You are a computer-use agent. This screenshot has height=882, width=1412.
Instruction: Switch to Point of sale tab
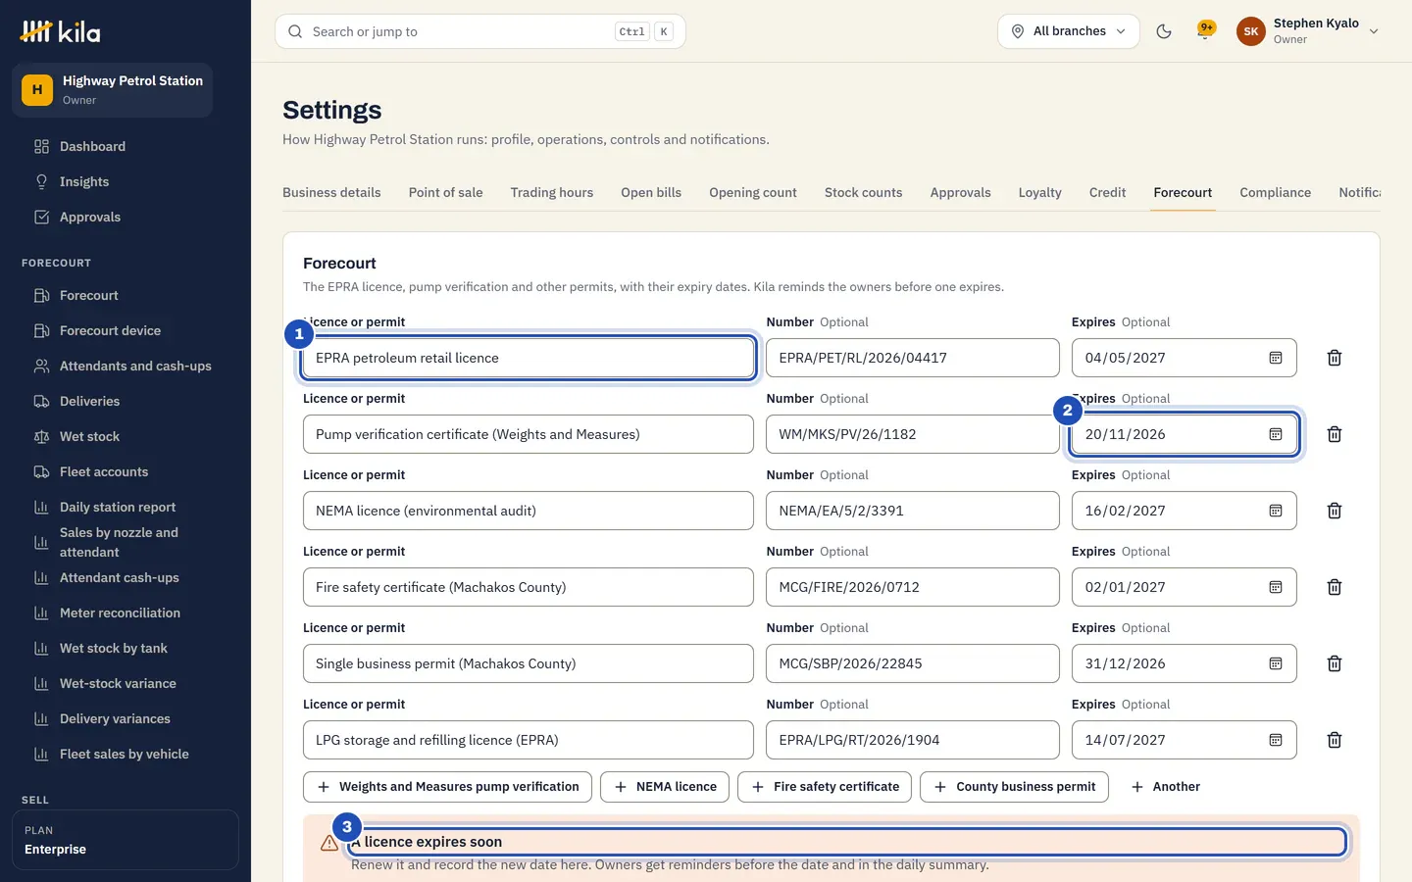445,192
